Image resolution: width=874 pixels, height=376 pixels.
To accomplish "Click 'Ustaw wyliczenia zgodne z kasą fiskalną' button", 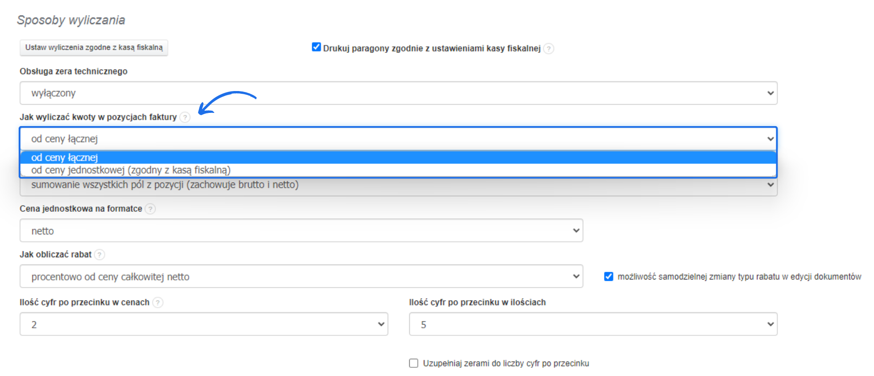I will point(94,48).
